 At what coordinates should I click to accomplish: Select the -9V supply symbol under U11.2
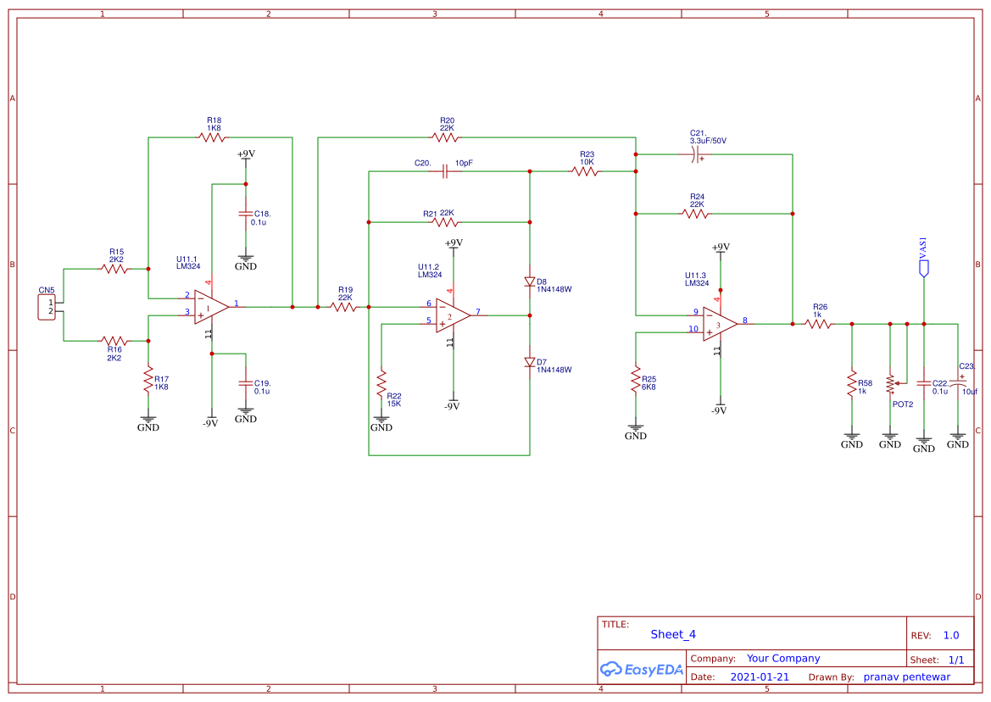pos(453,400)
